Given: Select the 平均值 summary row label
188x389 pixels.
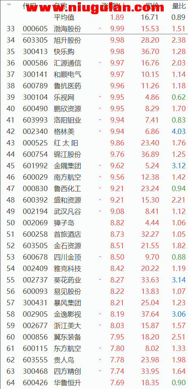Looking at the screenshot, I should click(64, 18).
